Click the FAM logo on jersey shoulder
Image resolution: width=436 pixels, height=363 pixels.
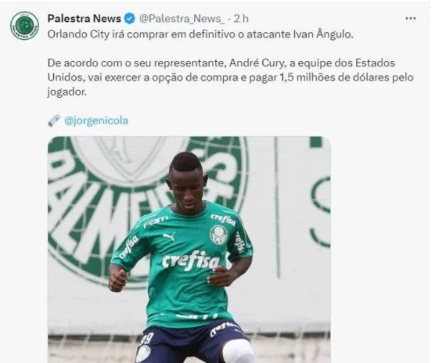pyautogui.click(x=155, y=222)
